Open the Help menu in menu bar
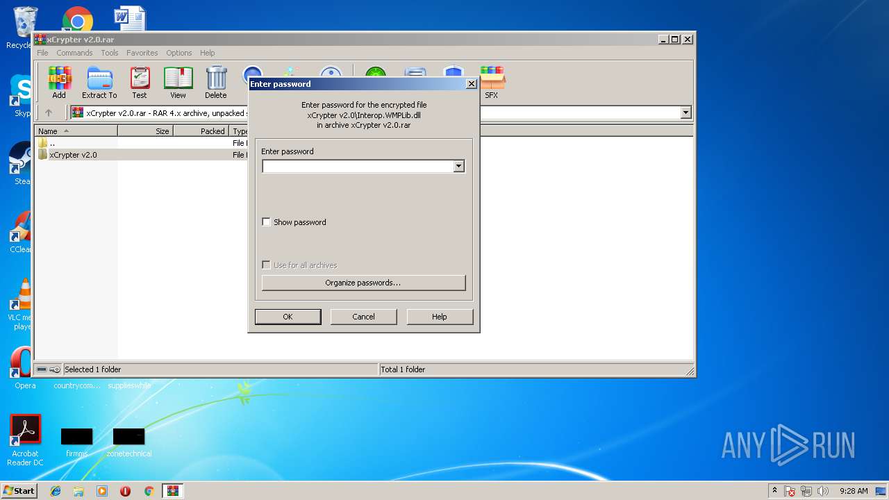The height and width of the screenshot is (500, 889). point(207,53)
